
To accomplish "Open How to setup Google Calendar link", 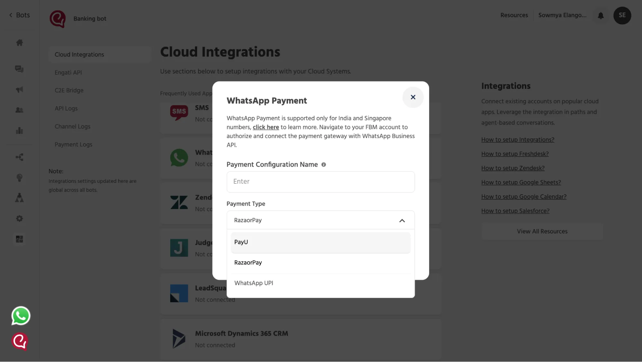I will [524, 197].
